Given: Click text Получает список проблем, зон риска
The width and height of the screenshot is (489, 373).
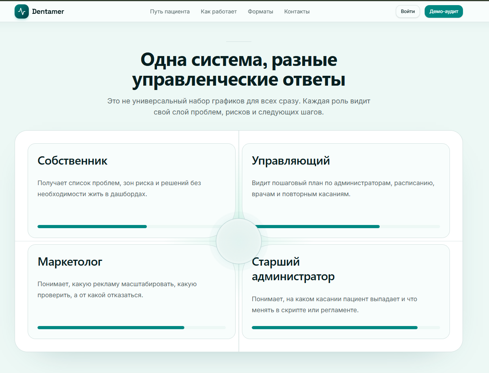Looking at the screenshot, I should pyautogui.click(x=119, y=189).
